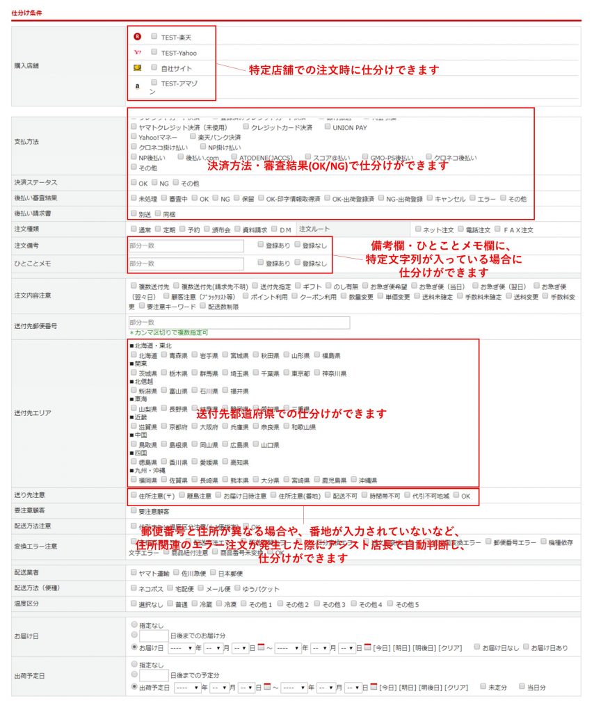Tick the ヤマト運輸 carrier checkbox

134,573
